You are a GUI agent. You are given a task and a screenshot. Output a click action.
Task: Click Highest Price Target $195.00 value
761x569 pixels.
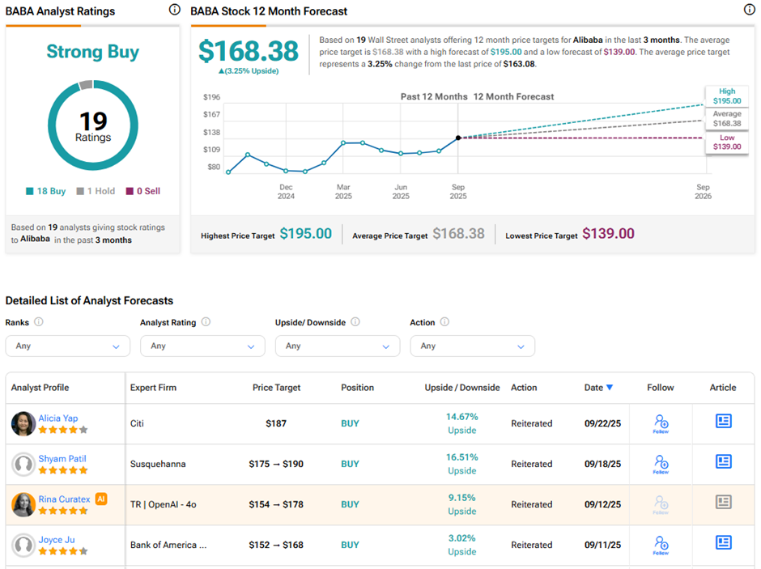point(306,234)
